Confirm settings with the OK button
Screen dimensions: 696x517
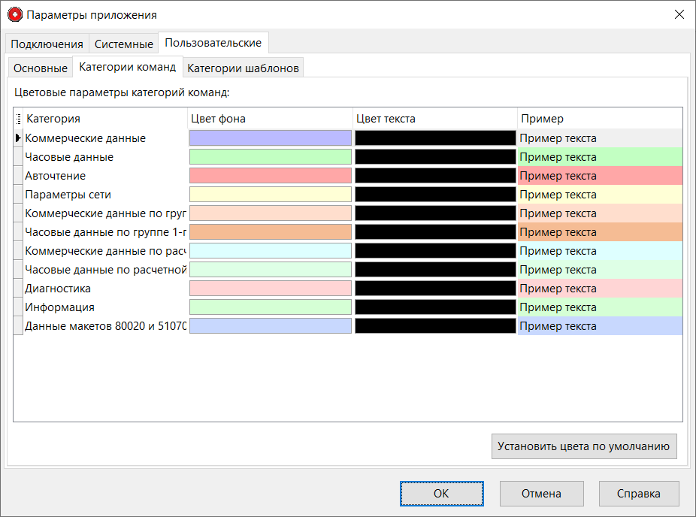click(x=441, y=494)
